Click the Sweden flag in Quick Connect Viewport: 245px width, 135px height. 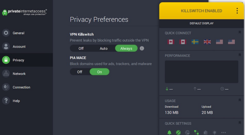195,42
